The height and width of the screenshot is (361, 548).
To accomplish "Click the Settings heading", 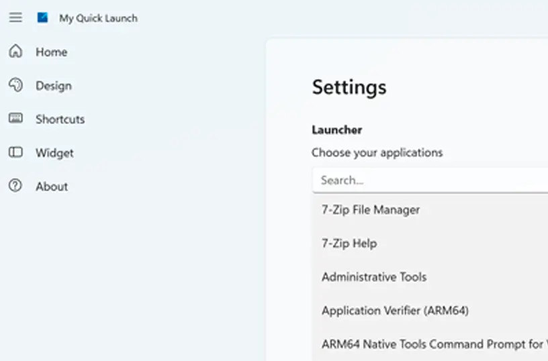I will [349, 87].
